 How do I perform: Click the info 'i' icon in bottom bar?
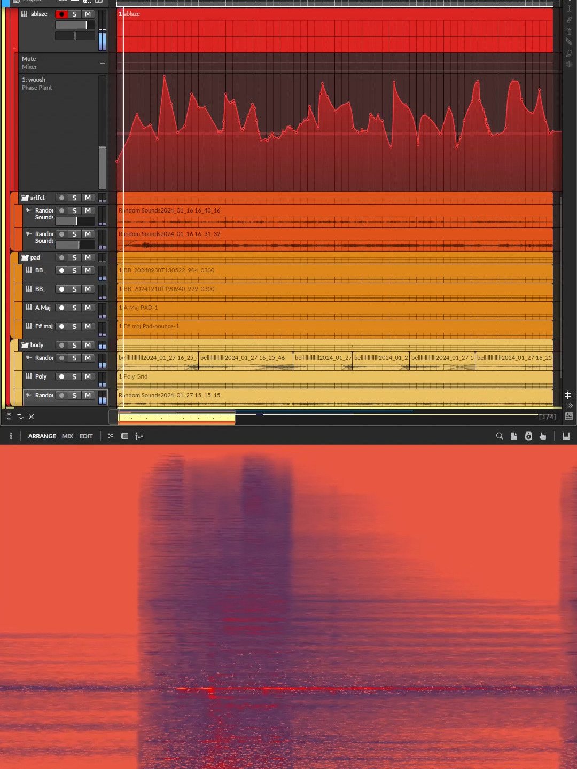11,436
